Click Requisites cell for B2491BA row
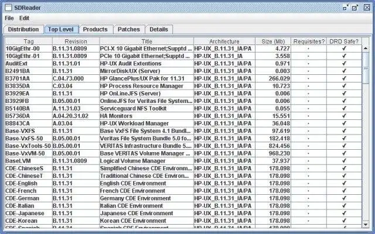375x234 pixels. (x=309, y=71)
